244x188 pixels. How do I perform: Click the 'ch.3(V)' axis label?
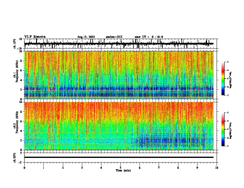[15, 158]
